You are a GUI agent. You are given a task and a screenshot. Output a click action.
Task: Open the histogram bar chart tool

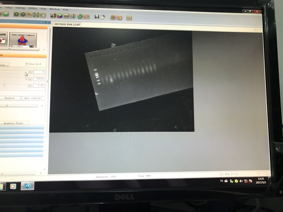[x=53, y=15]
